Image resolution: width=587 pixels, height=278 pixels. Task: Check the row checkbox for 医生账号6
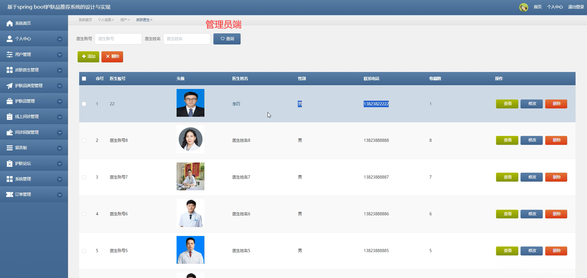(84, 214)
